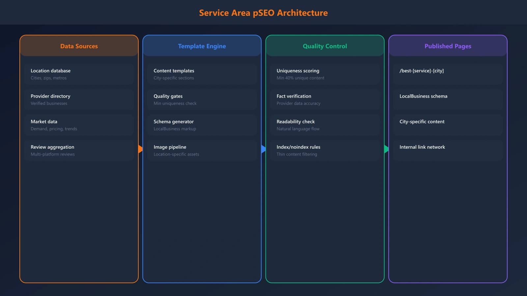
Task: Select Review aggregation under Data Sources
Action: pos(79,150)
